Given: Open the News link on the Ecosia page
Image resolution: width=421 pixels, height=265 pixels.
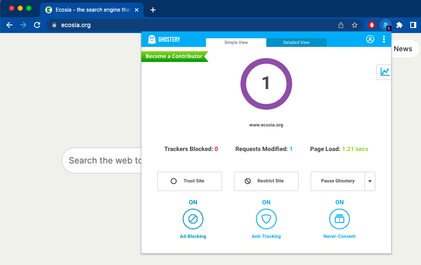Looking at the screenshot, I should coord(403,49).
